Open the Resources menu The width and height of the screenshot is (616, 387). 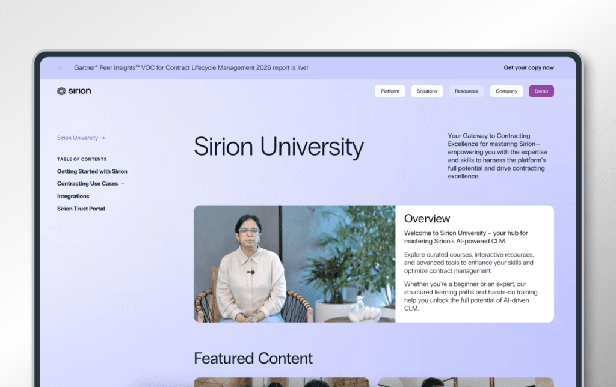click(x=466, y=91)
